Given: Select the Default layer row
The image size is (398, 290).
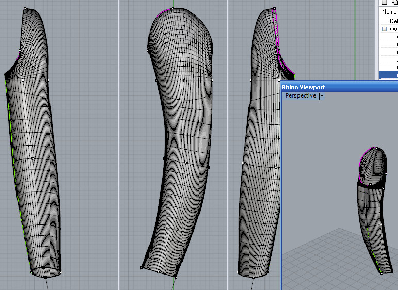Looking at the screenshot, I should coord(393,21).
